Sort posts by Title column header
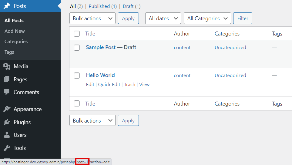 tap(90, 34)
